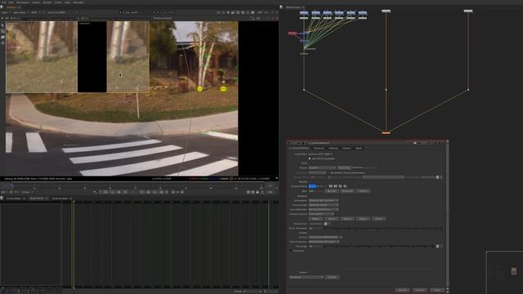
Task: Click the Close button in properties panel
Action: [437, 290]
